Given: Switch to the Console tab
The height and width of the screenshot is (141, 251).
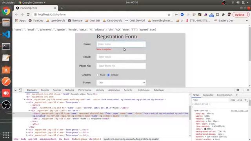Looking at the screenshot, I should click(x=45, y=90).
